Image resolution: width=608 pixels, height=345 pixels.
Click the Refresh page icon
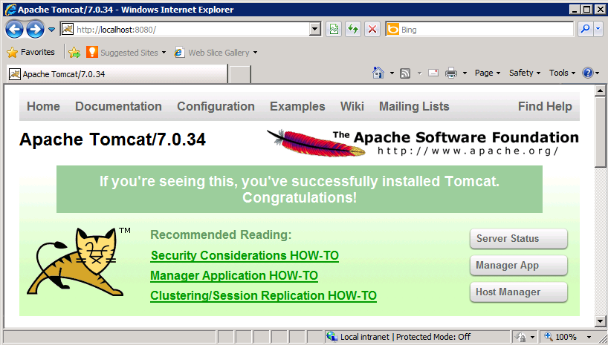coord(354,30)
